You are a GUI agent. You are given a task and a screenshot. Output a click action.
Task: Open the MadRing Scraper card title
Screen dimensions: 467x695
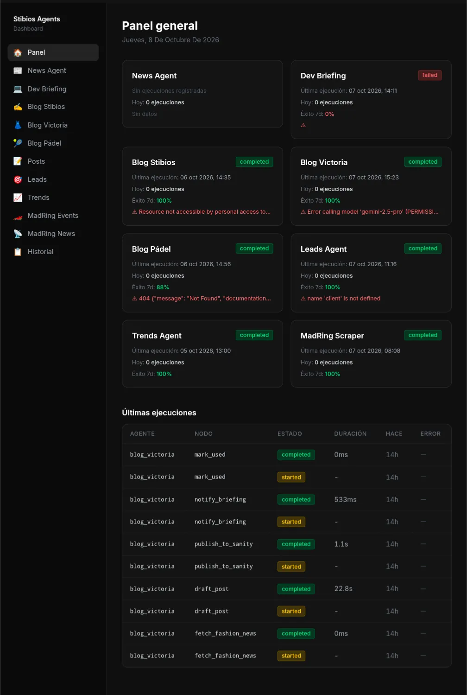(x=332, y=336)
